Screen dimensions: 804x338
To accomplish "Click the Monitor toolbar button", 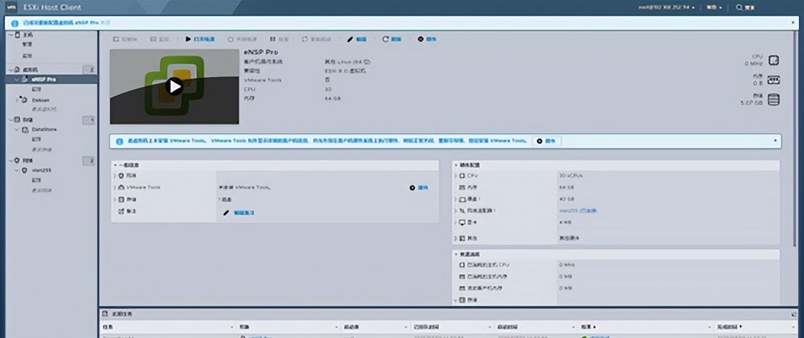I will point(160,39).
